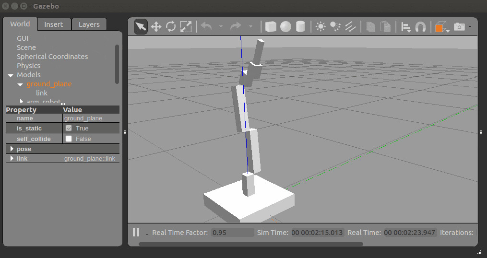
Task: Open the align tool
Action: [405, 27]
